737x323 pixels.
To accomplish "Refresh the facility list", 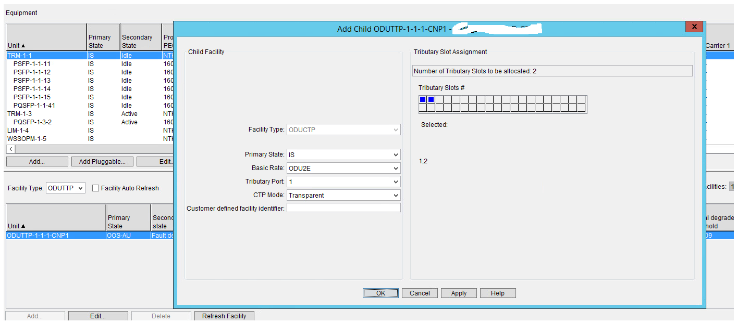I will point(224,316).
